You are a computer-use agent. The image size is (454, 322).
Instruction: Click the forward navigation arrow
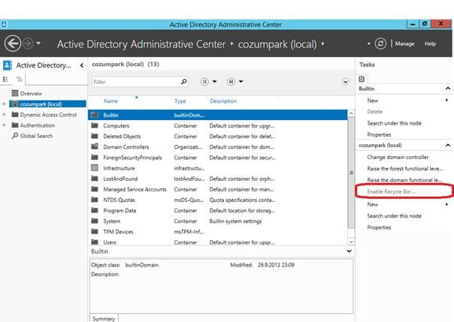pyautogui.click(x=28, y=44)
